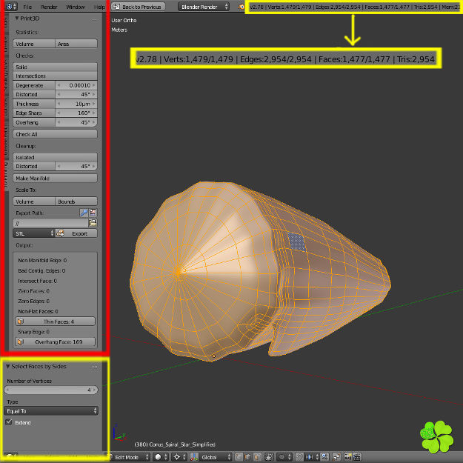Click the snap target icon in 3D header
Viewport: 463px width, 463px height.
coord(324,457)
